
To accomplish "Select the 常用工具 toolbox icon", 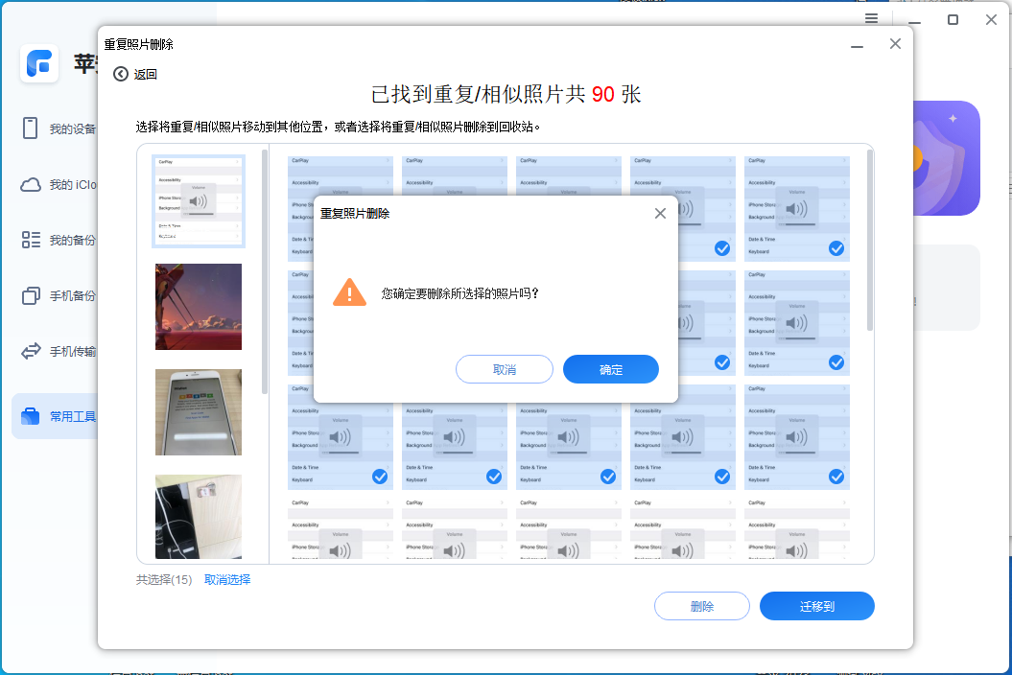I will tap(28, 414).
